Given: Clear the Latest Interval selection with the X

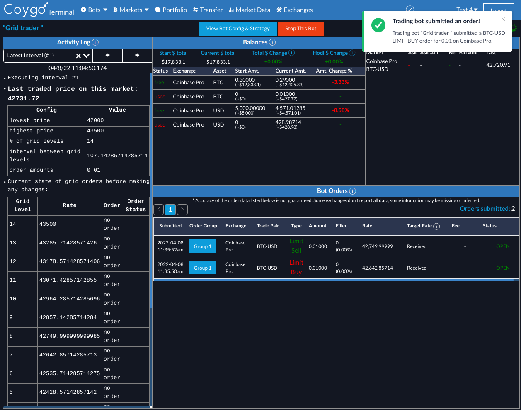Looking at the screenshot, I should coord(78,56).
